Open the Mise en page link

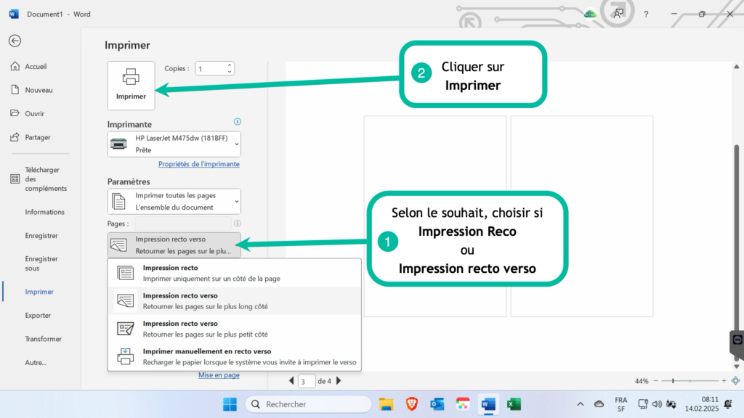219,375
